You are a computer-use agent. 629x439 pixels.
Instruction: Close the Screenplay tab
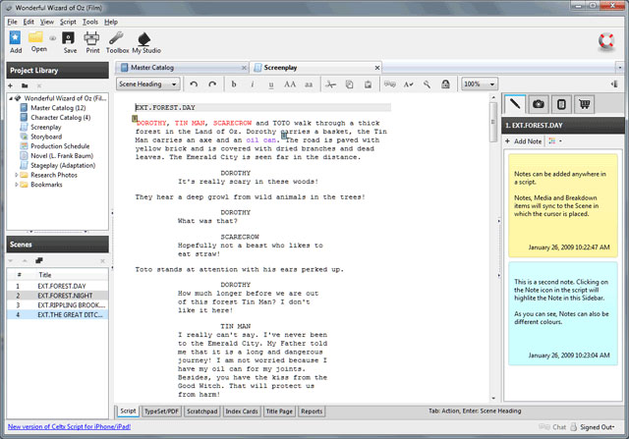(x=377, y=68)
